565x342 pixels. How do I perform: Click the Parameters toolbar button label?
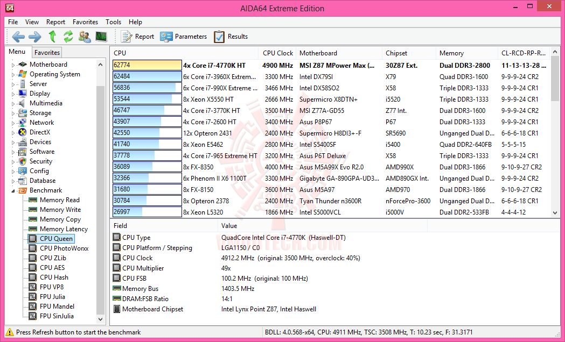(x=191, y=37)
